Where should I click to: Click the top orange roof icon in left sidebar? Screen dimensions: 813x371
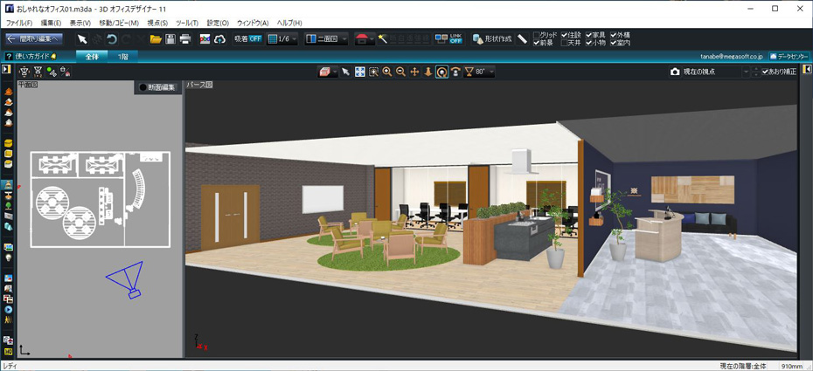point(8,92)
